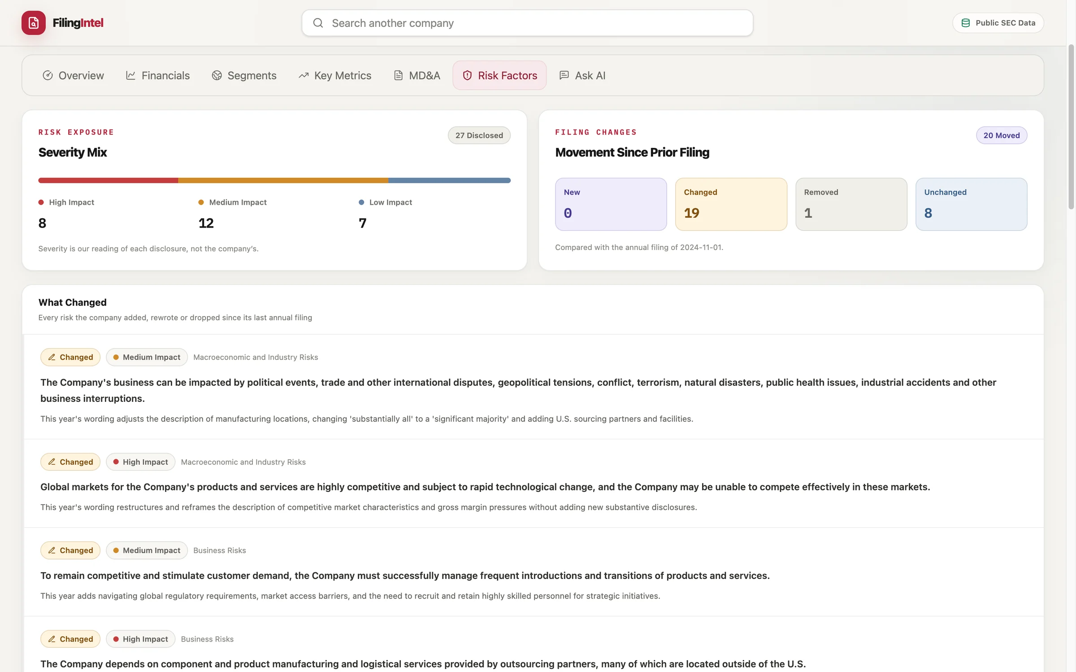Click the 20 Moved badge

[x=1002, y=135]
